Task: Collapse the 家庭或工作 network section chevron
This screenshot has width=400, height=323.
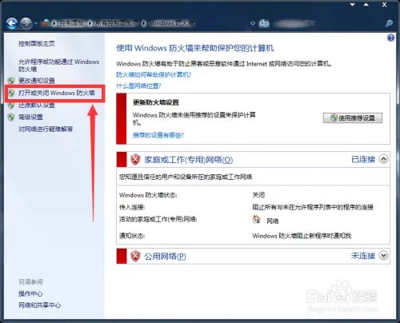Action: tap(383, 159)
